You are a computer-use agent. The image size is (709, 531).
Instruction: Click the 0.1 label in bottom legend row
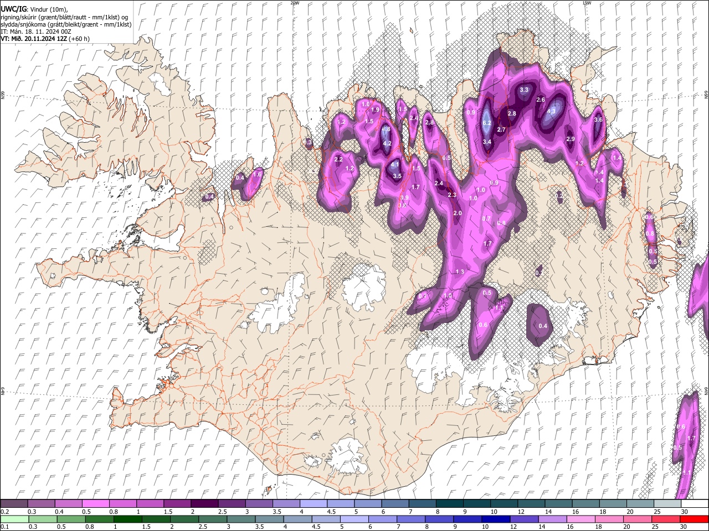pyautogui.click(x=4, y=527)
